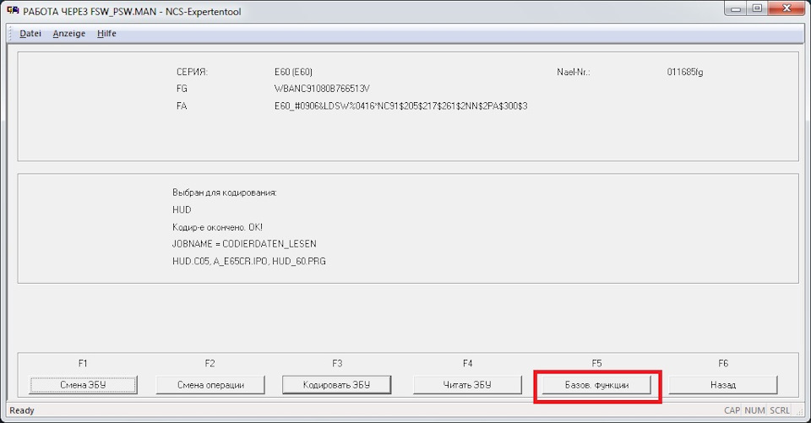Click the JOBNAME = CODIERDATEN_LESEN line

(x=244, y=243)
